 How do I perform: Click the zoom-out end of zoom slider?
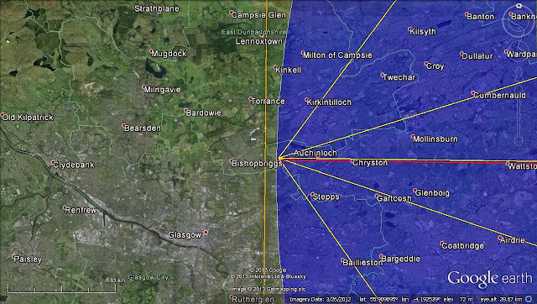(519, 140)
